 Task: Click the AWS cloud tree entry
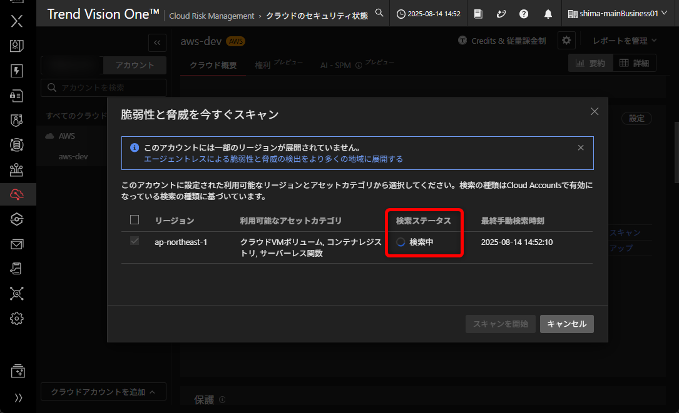click(66, 136)
